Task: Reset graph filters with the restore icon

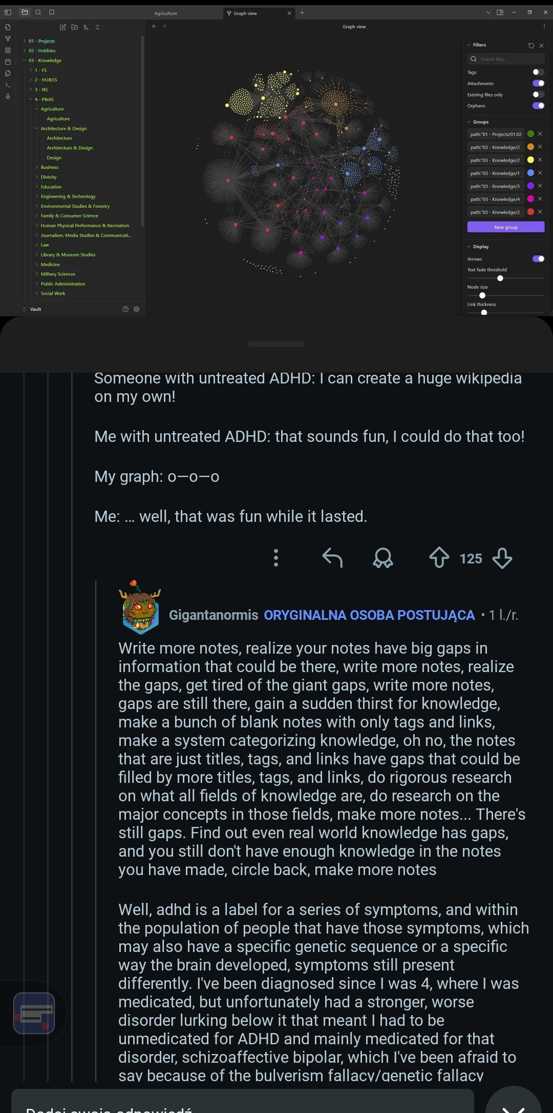Action: point(531,46)
